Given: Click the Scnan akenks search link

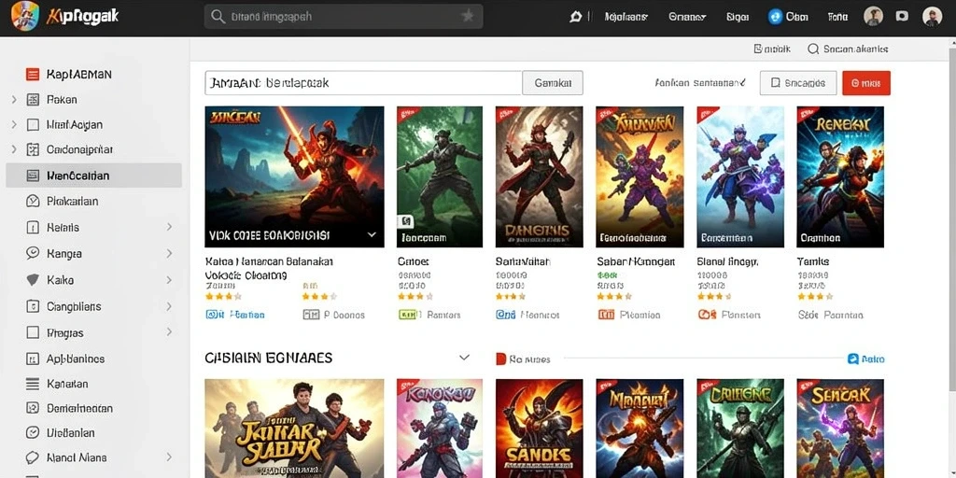Looking at the screenshot, I should (x=848, y=49).
